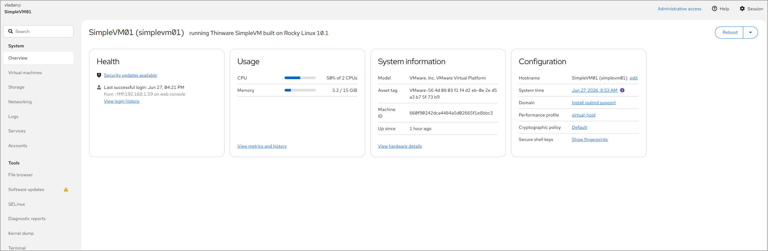This screenshot has width=768, height=251.
Task: Click the CPU usage progress bar
Action: [x=300, y=78]
